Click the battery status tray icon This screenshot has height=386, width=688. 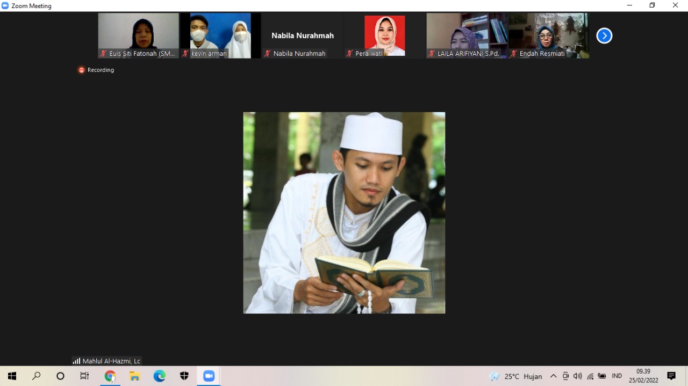(x=602, y=376)
